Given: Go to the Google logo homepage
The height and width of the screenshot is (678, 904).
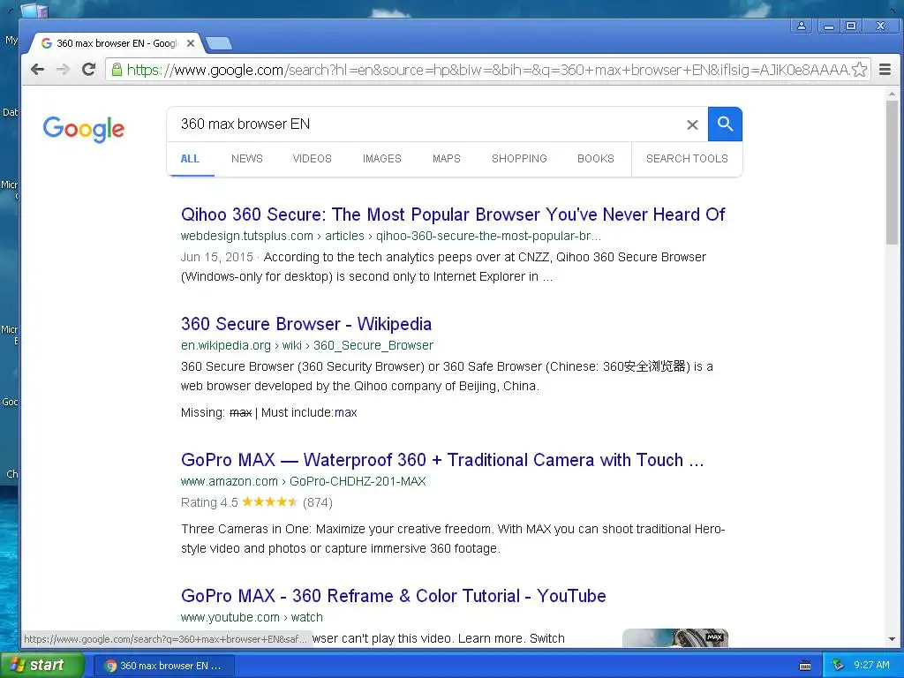Looking at the screenshot, I should coord(84,129).
